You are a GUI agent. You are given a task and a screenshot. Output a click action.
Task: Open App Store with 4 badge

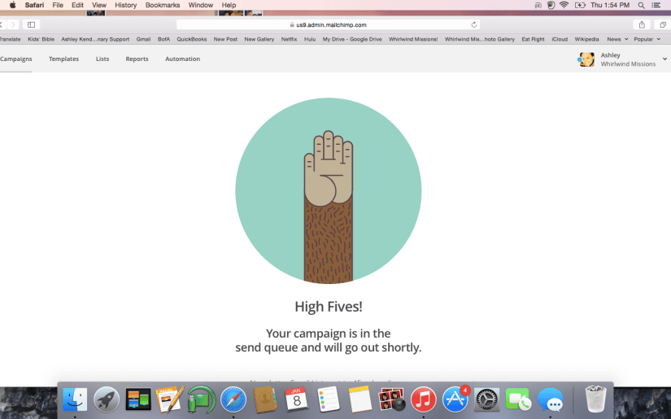click(x=455, y=399)
